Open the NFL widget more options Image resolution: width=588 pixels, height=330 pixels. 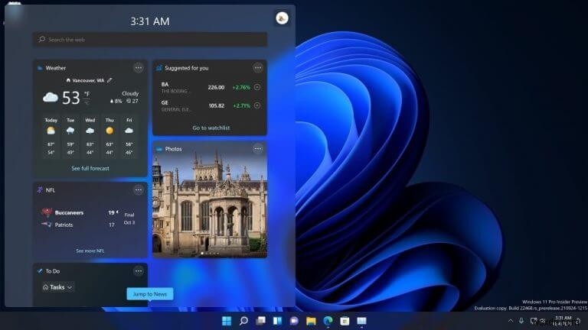pyautogui.click(x=139, y=190)
